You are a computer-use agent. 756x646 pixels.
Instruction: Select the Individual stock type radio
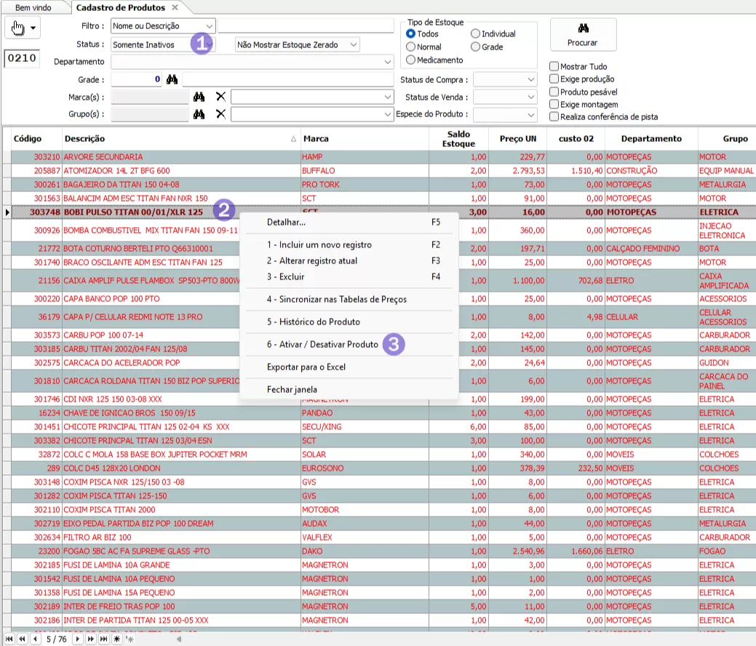click(x=475, y=33)
